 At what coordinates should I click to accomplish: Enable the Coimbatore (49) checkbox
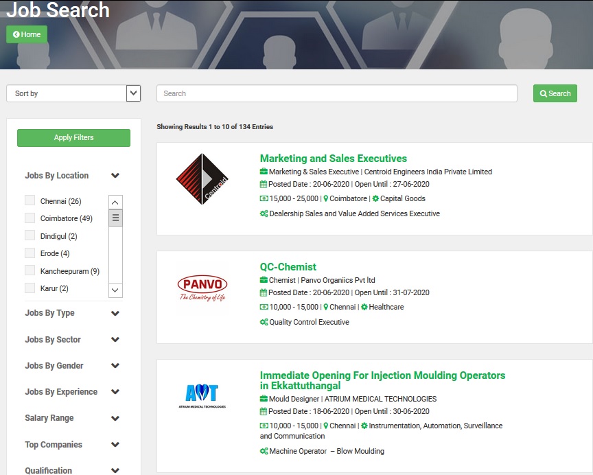(30, 218)
